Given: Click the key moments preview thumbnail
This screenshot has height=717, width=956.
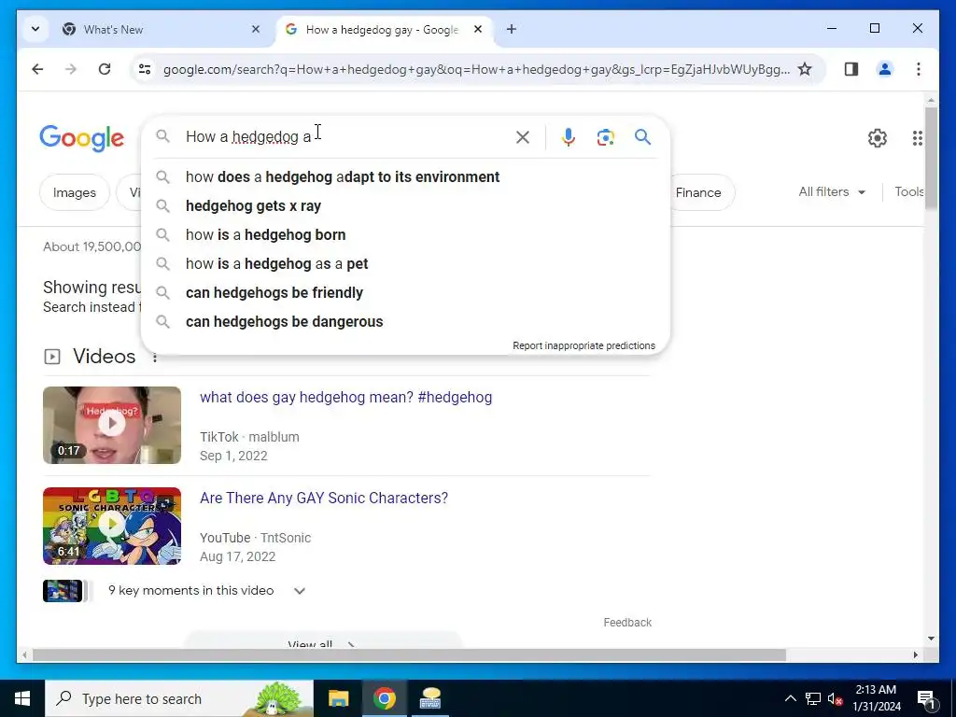Looking at the screenshot, I should pos(63,591).
